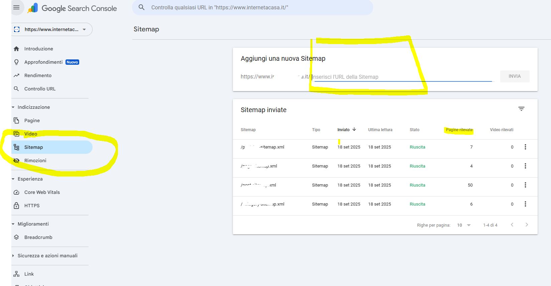Open Controllo URL tool
The width and height of the screenshot is (551, 286).
(40, 89)
